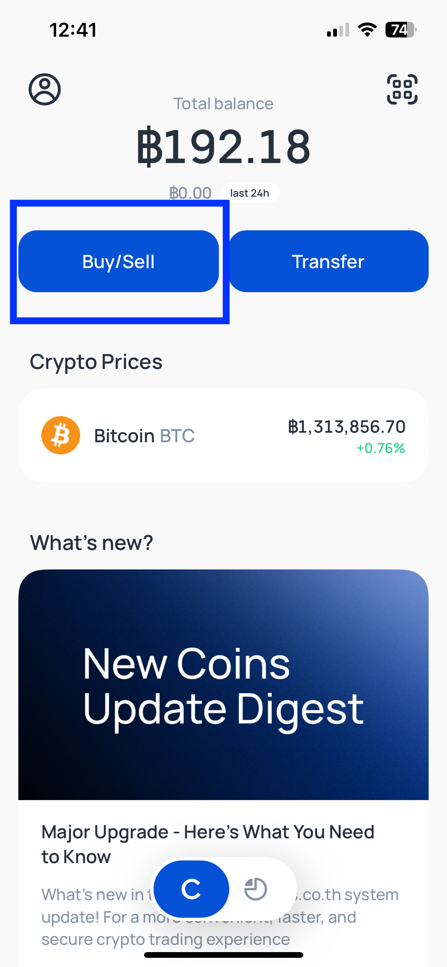Tap the battery indicator in status bar
Screen dimensions: 447x967
(x=401, y=30)
